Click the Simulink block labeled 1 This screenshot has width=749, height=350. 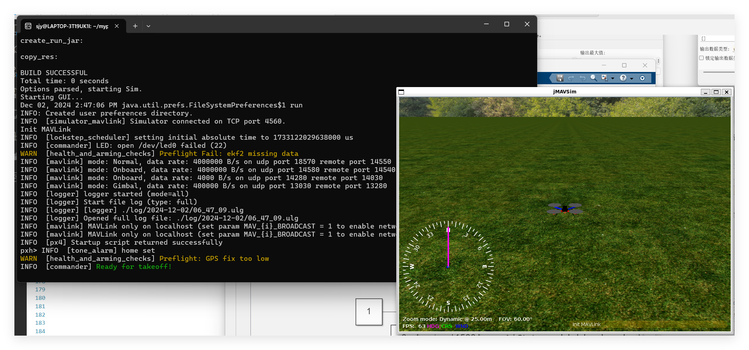tap(369, 312)
